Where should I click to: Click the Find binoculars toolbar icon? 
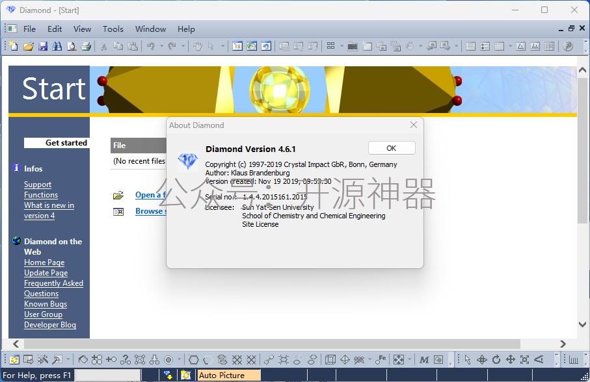57,46
